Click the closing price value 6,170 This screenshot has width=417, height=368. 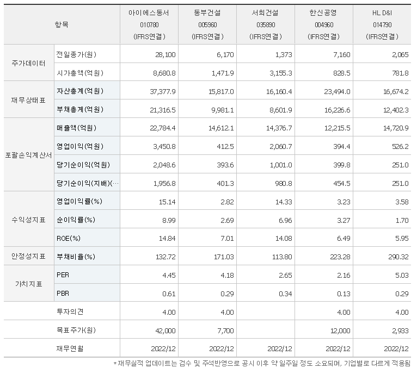pyautogui.click(x=225, y=55)
